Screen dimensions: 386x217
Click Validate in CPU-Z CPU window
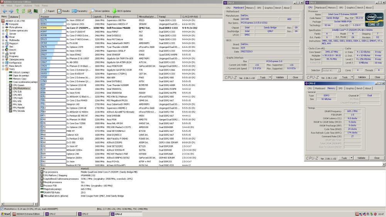tap(362, 77)
